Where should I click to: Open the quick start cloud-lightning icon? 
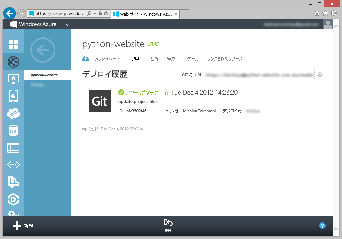(86, 59)
